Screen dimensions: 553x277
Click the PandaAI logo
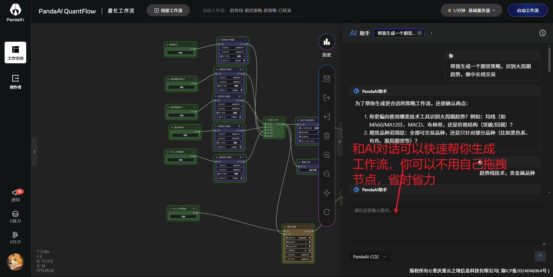(16, 12)
